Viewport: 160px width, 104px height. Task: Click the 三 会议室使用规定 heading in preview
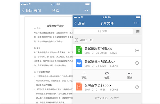tap(42, 72)
